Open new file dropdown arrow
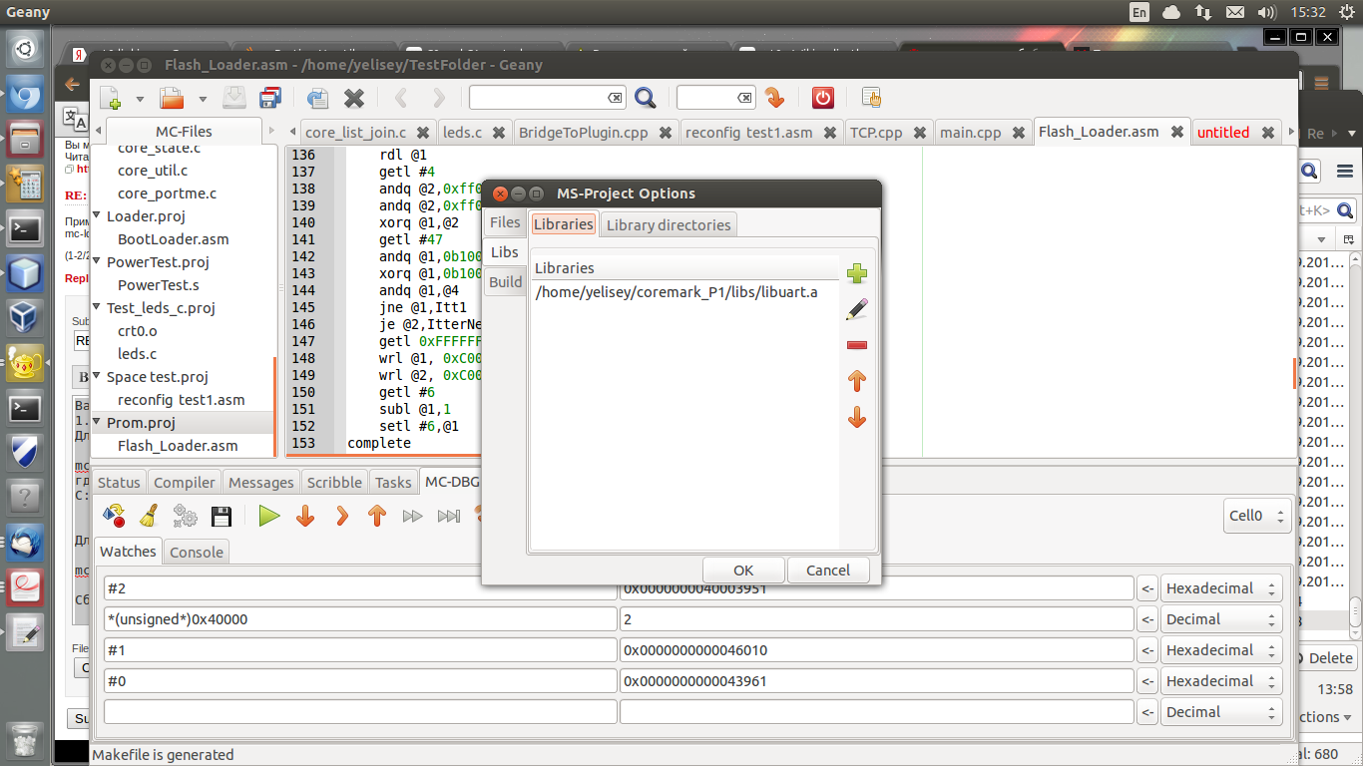The image size is (1363, 766). click(x=140, y=99)
